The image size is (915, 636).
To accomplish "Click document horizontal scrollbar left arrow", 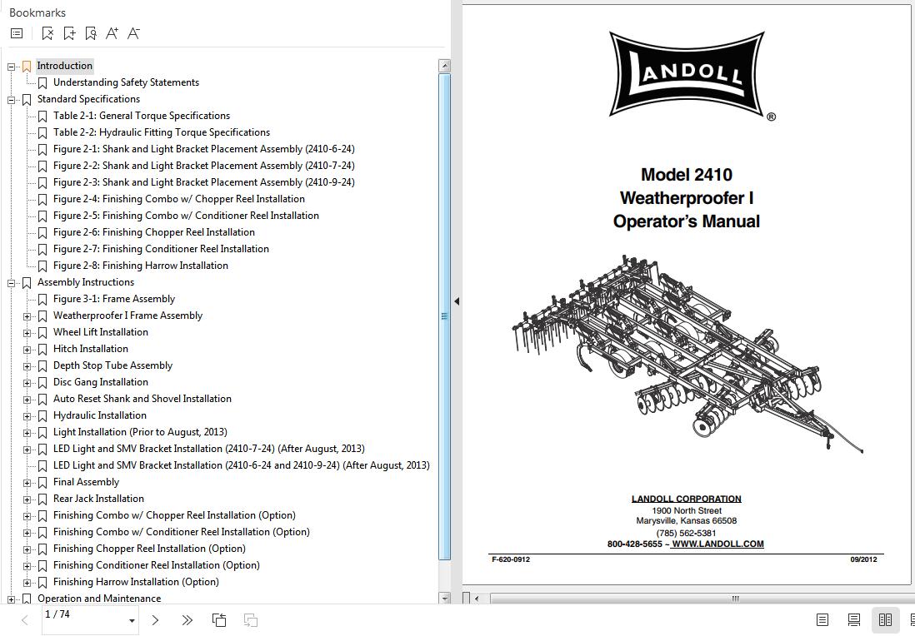I will 477,598.
